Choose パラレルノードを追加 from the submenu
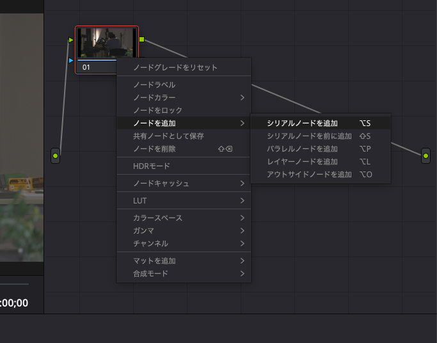Screen dimensions: 437x343 (302, 148)
